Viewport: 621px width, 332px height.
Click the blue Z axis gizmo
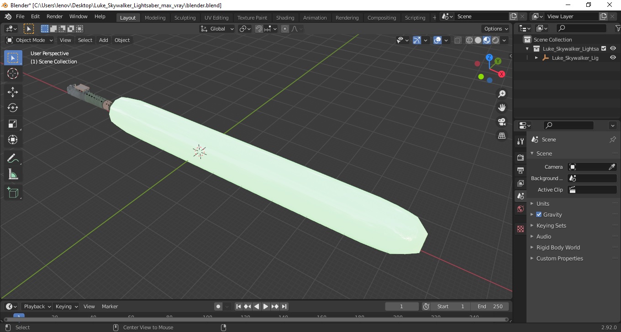pyautogui.click(x=489, y=57)
